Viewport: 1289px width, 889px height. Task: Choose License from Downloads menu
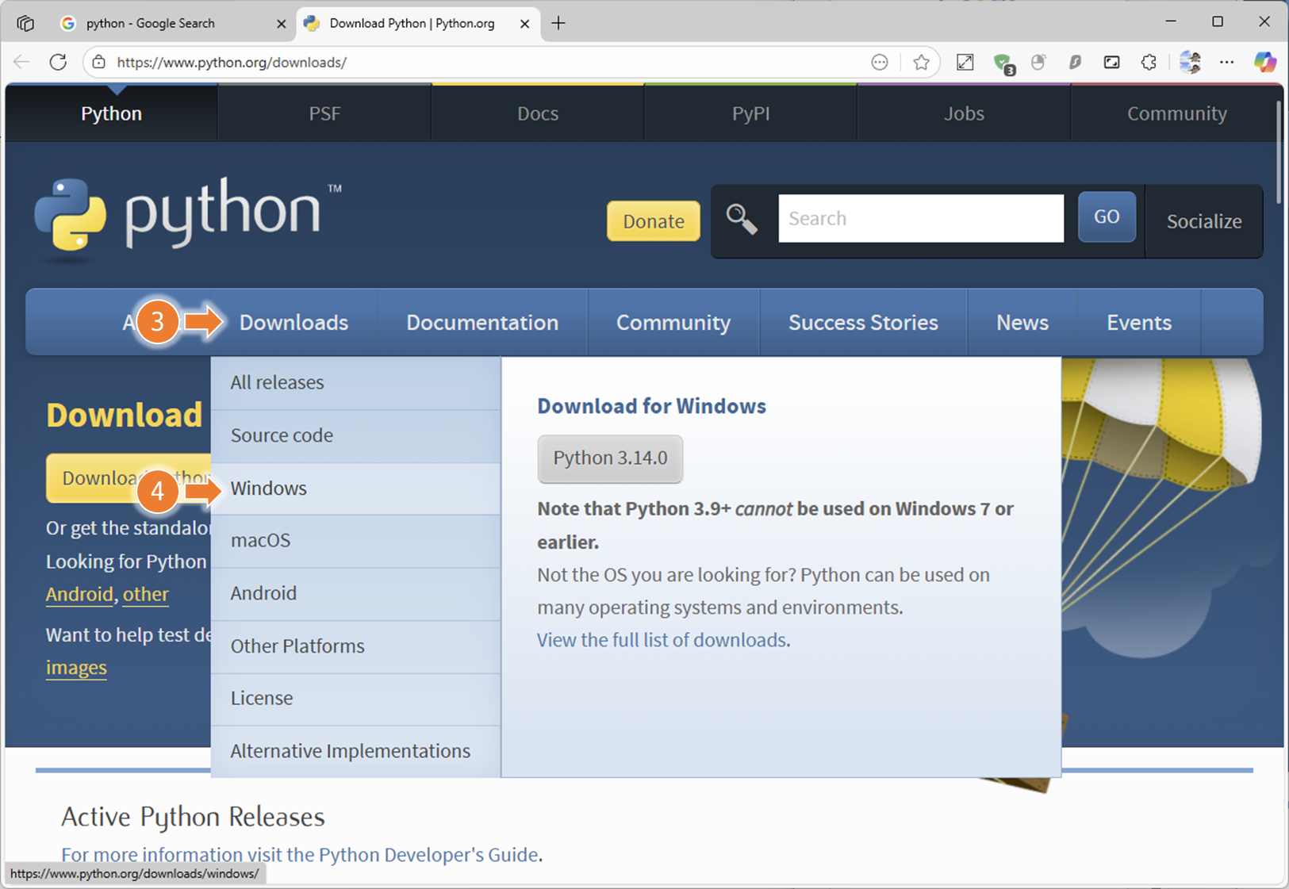tap(355, 699)
